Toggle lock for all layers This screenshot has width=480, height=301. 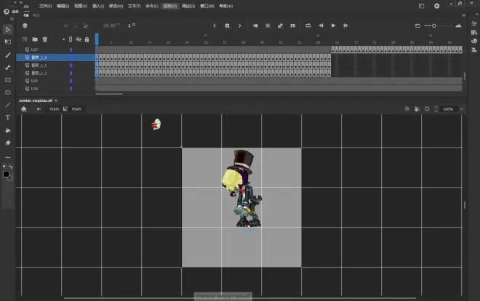pyautogui.click(x=87, y=39)
